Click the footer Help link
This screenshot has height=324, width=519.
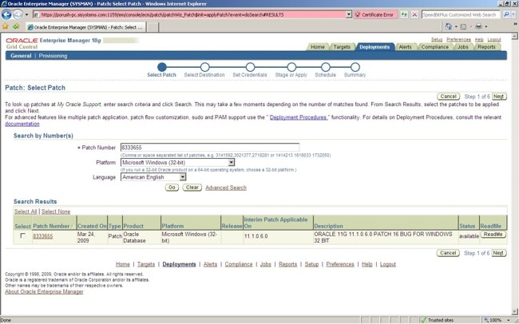(366, 264)
